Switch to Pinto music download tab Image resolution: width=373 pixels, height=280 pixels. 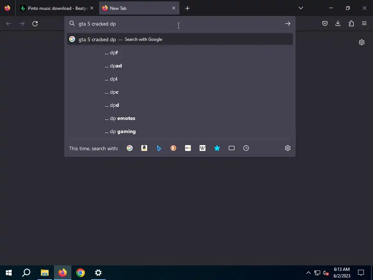coord(57,8)
